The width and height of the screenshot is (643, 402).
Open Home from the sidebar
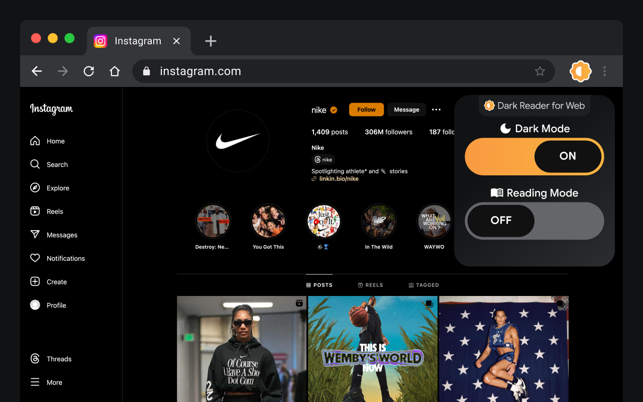(x=48, y=141)
